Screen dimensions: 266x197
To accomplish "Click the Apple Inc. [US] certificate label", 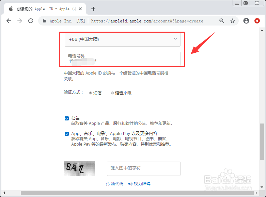I will point(67,21).
